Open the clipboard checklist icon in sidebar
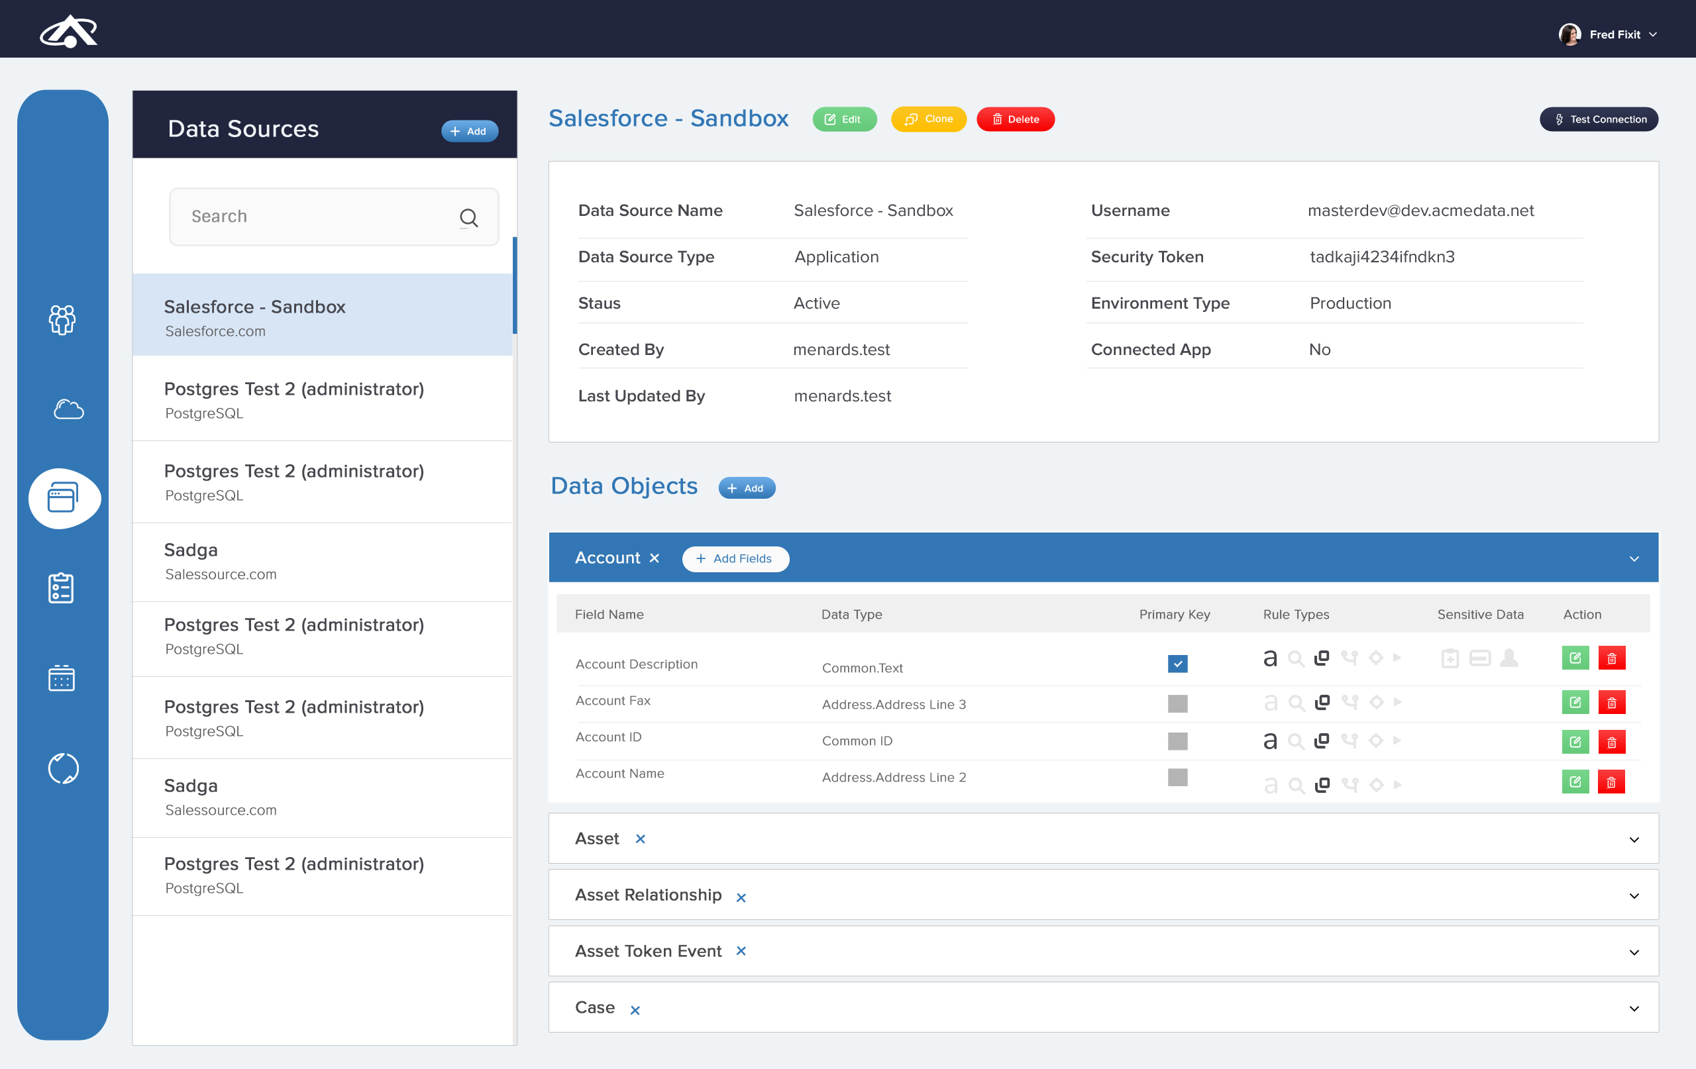The image size is (1696, 1069). point(61,588)
